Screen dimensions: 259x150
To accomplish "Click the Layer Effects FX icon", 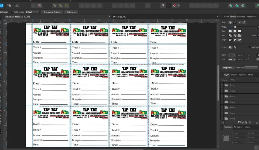I will [246, 122].
